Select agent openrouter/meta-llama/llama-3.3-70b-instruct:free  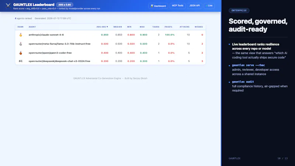click(x=59, y=44)
